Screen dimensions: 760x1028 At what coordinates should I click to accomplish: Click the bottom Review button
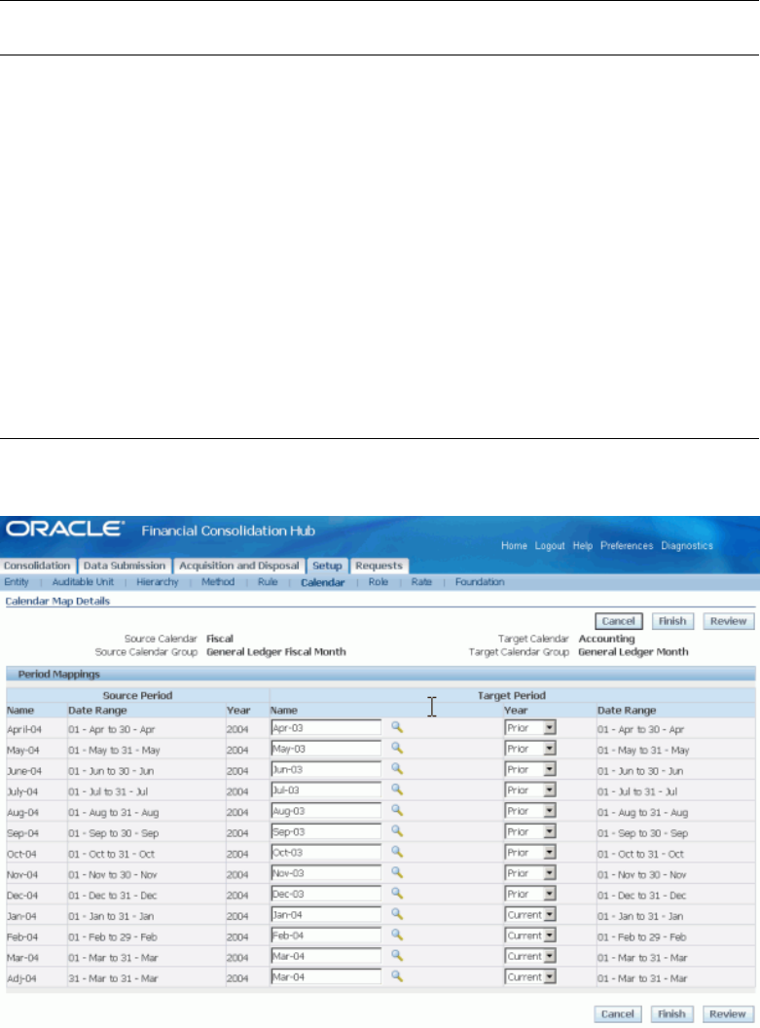point(728,1013)
